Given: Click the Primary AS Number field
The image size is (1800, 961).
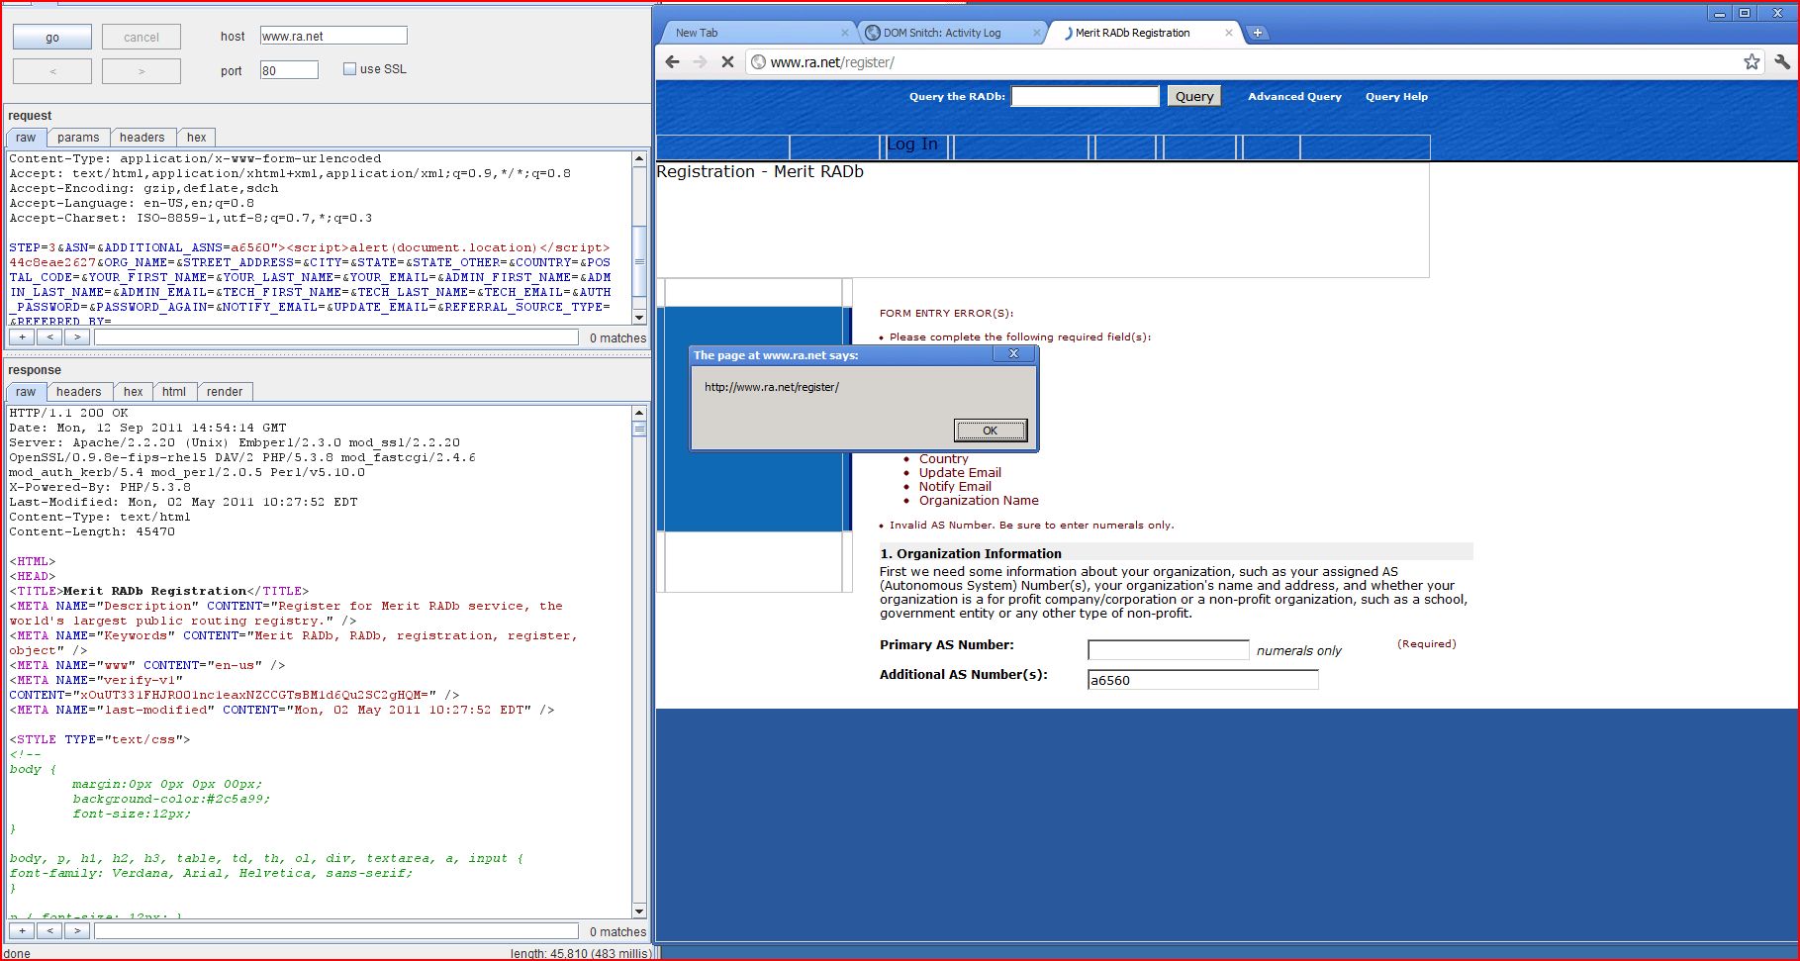Looking at the screenshot, I should (1168, 649).
